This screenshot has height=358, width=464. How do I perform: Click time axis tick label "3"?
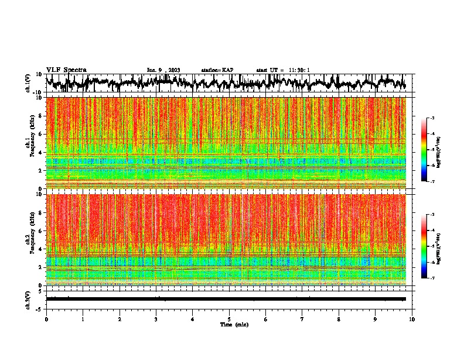[x=156, y=319]
